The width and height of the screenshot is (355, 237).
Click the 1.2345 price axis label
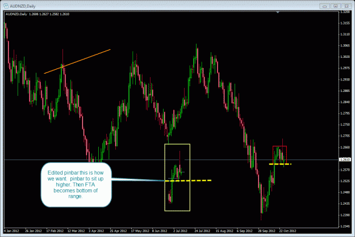click(345, 226)
